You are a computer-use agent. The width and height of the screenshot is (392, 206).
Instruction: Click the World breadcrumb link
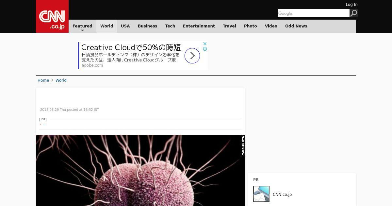tap(61, 80)
